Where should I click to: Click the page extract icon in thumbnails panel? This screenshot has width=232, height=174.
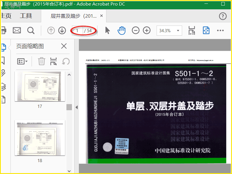point(53,61)
